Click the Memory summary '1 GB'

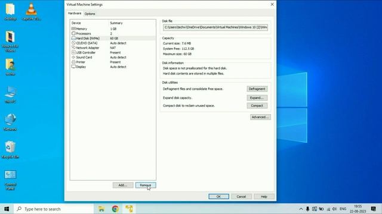click(x=113, y=29)
